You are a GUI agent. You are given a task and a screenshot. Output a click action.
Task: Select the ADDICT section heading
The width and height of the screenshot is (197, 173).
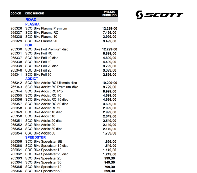(x=32, y=79)
